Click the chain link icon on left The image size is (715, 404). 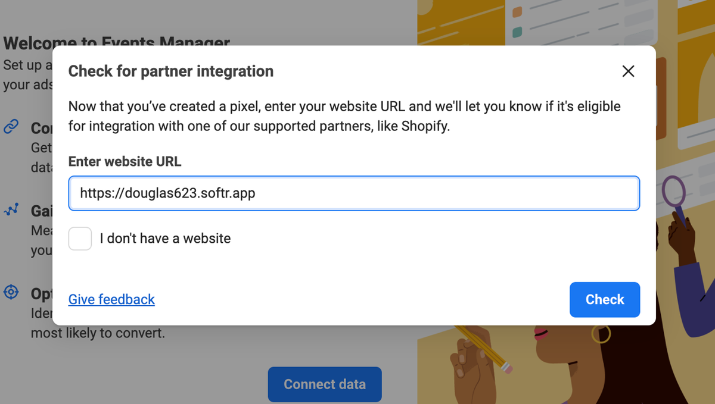11,127
